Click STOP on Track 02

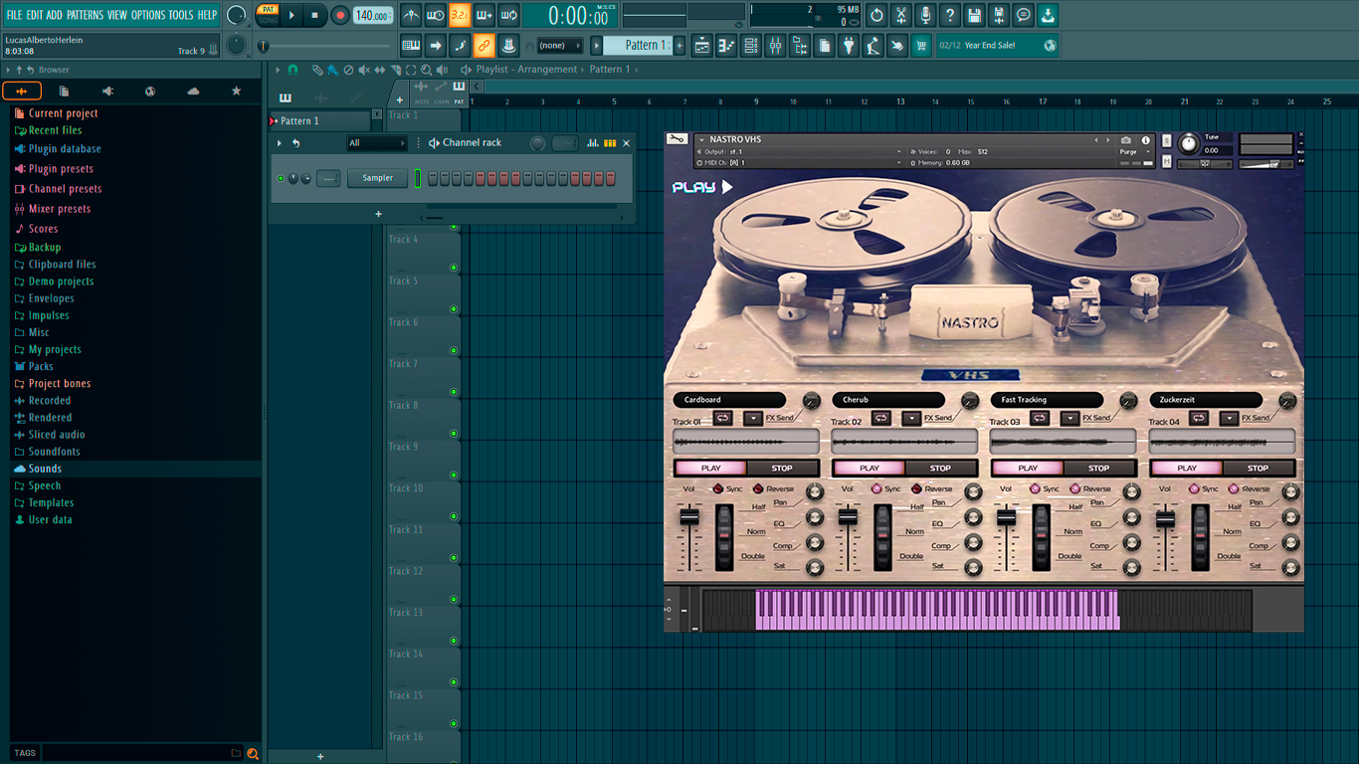[940, 468]
